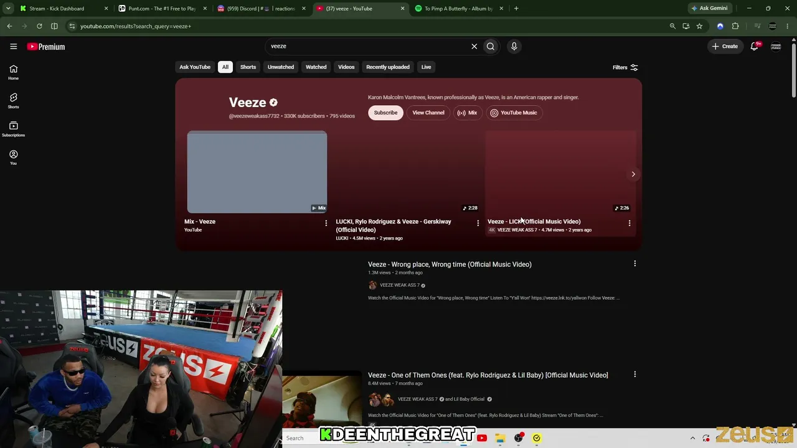Open the Chrome extensions puzzle menu

(x=735, y=26)
